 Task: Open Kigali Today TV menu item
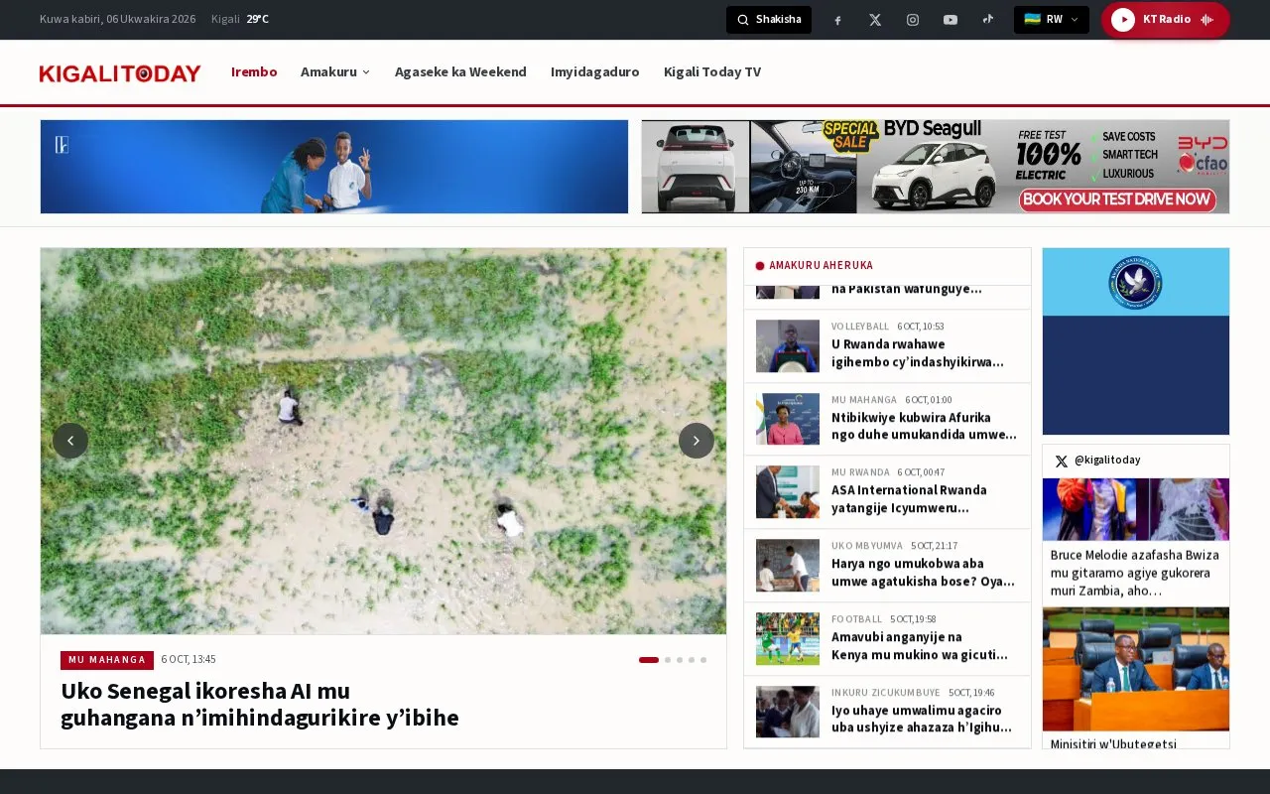712,71
